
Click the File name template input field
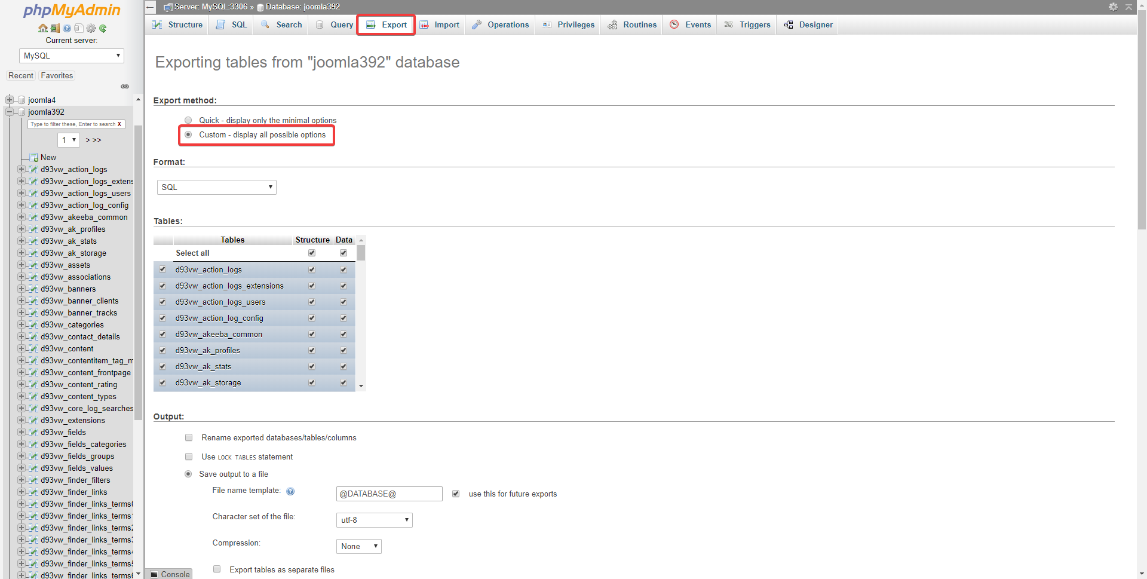(389, 494)
